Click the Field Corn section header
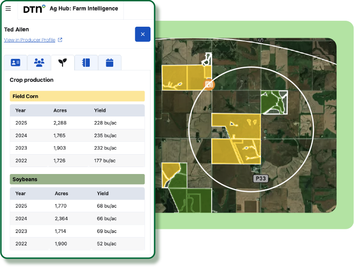354x267 pixels. tap(77, 96)
